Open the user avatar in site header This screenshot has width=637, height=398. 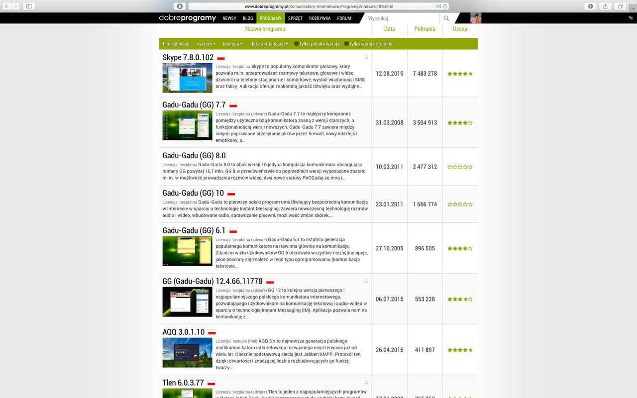click(x=476, y=18)
